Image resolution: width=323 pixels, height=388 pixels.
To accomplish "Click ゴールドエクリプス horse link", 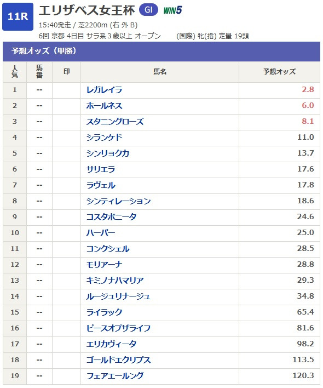I will coord(118,360).
